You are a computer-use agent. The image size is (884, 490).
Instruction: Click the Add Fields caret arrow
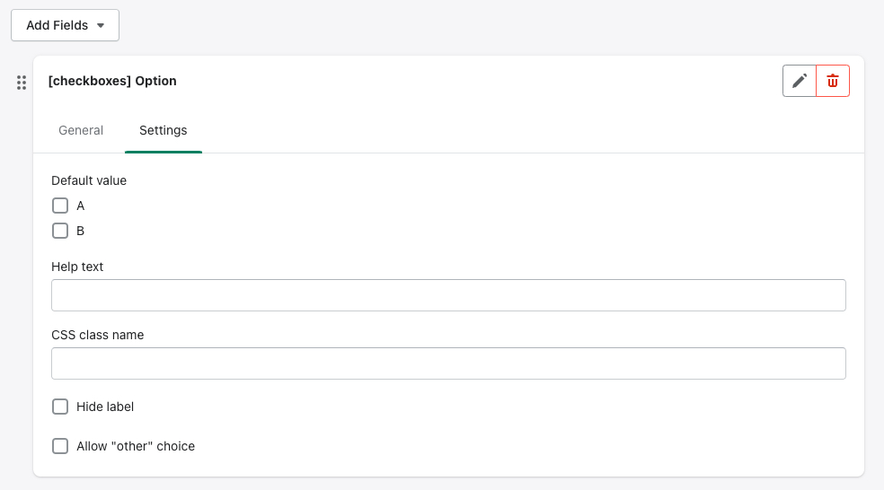tap(101, 26)
